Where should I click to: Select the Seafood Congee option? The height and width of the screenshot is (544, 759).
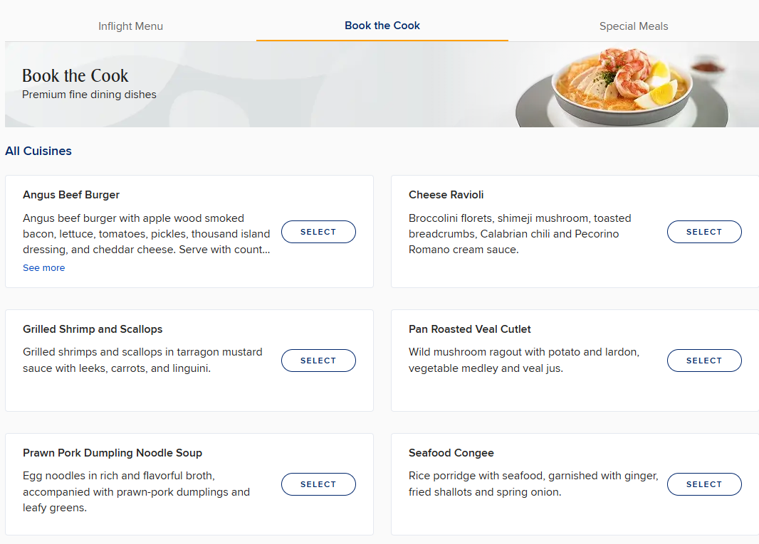[x=704, y=484]
